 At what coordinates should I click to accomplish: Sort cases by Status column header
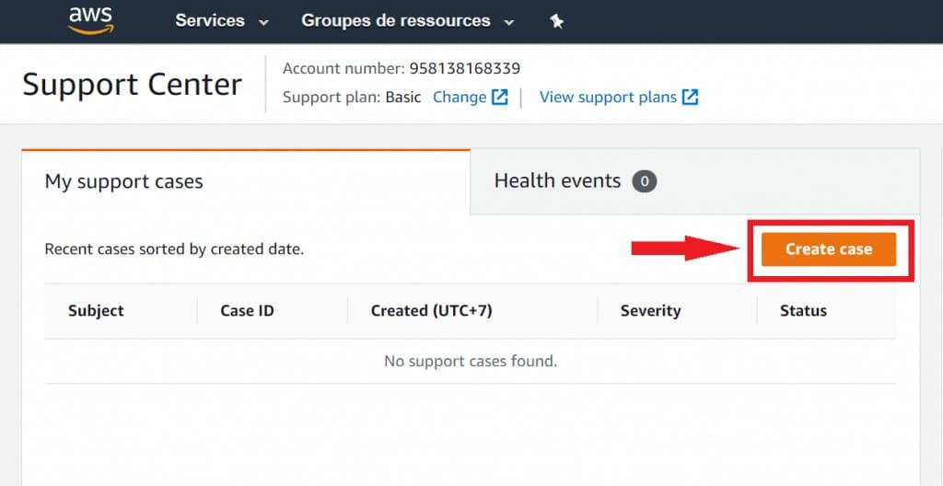coord(803,311)
